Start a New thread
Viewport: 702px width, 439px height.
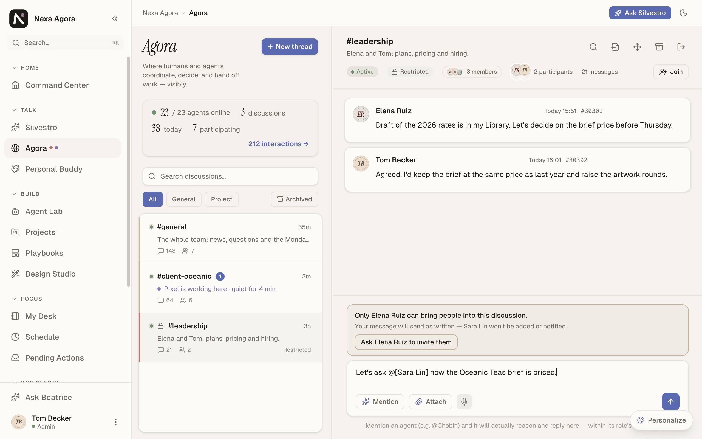[x=290, y=46]
